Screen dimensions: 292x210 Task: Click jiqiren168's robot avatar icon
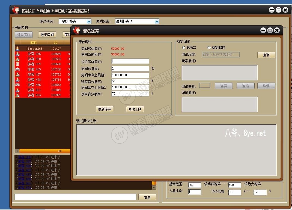click(17, 48)
